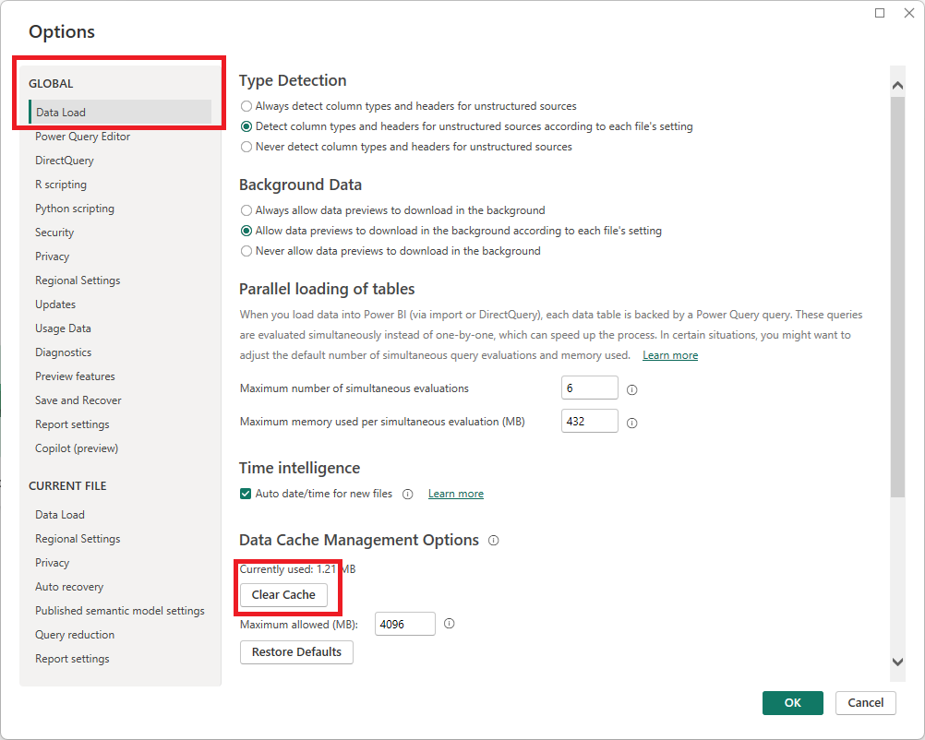Click info icon beside simultaneous evaluations field

coord(631,389)
